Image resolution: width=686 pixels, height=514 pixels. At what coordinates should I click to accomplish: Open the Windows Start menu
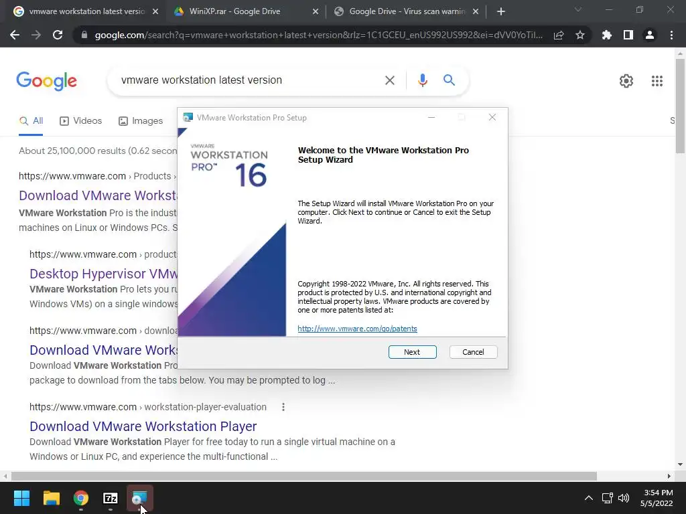[21, 498]
